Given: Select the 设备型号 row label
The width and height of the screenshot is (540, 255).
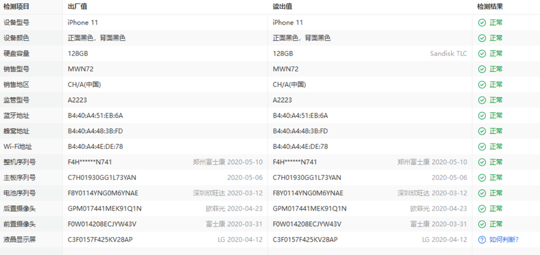Looking at the screenshot, I should [16, 23].
